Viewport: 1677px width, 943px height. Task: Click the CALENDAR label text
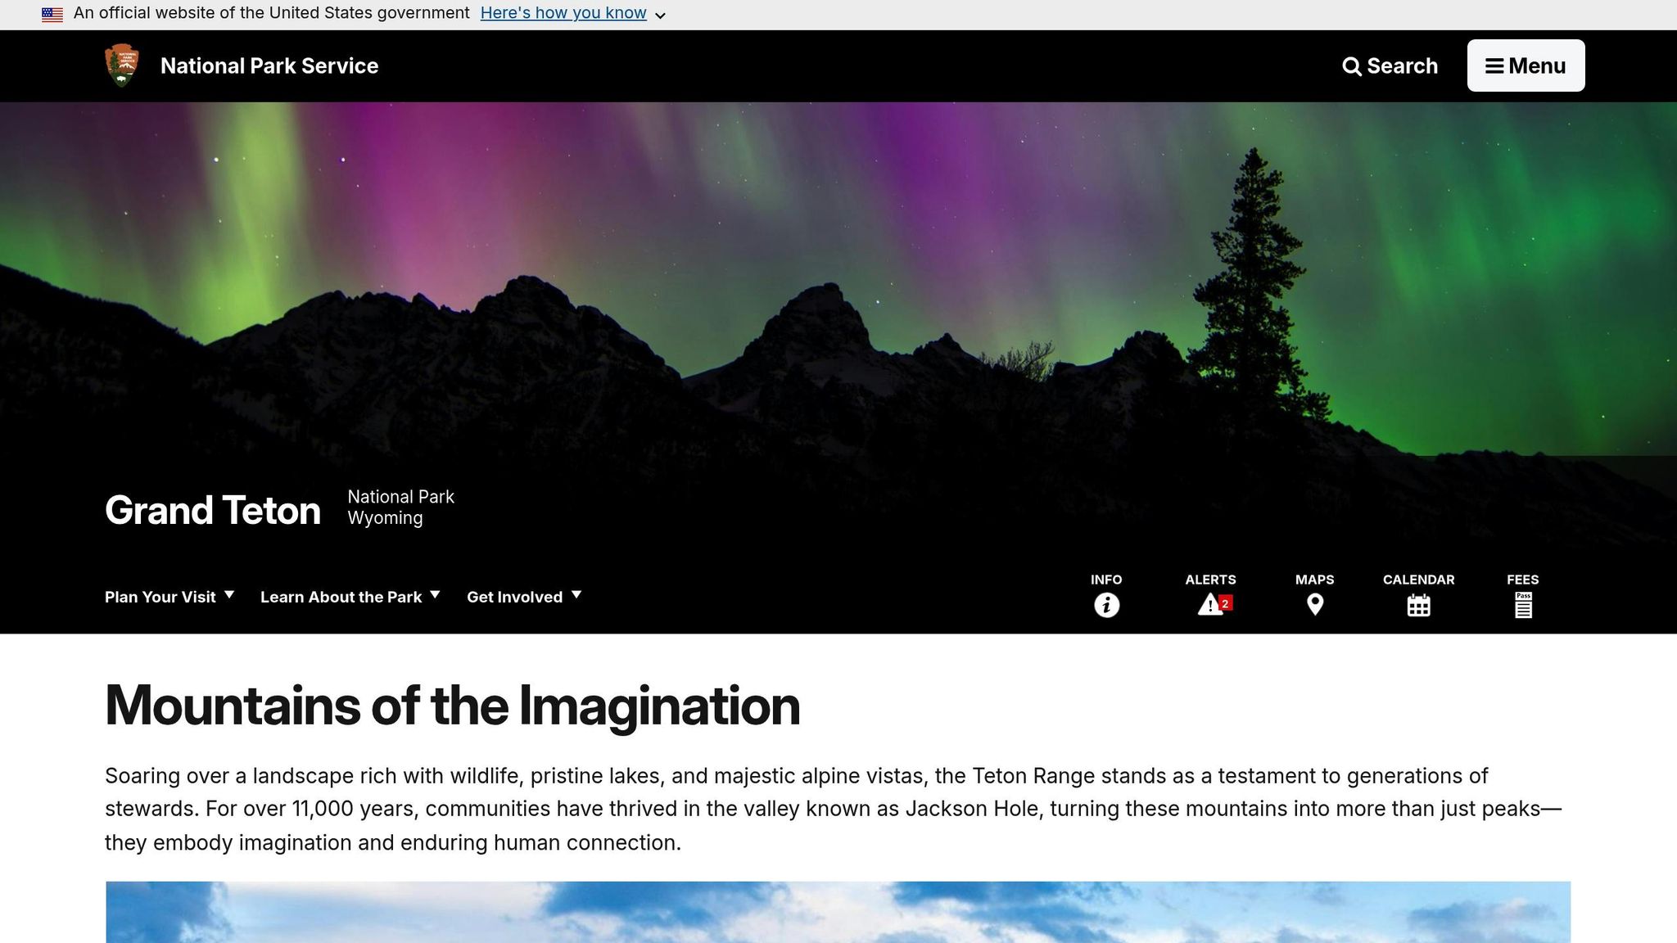tap(1418, 580)
